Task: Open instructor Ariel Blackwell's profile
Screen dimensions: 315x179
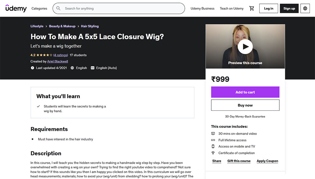Action: [58, 62]
